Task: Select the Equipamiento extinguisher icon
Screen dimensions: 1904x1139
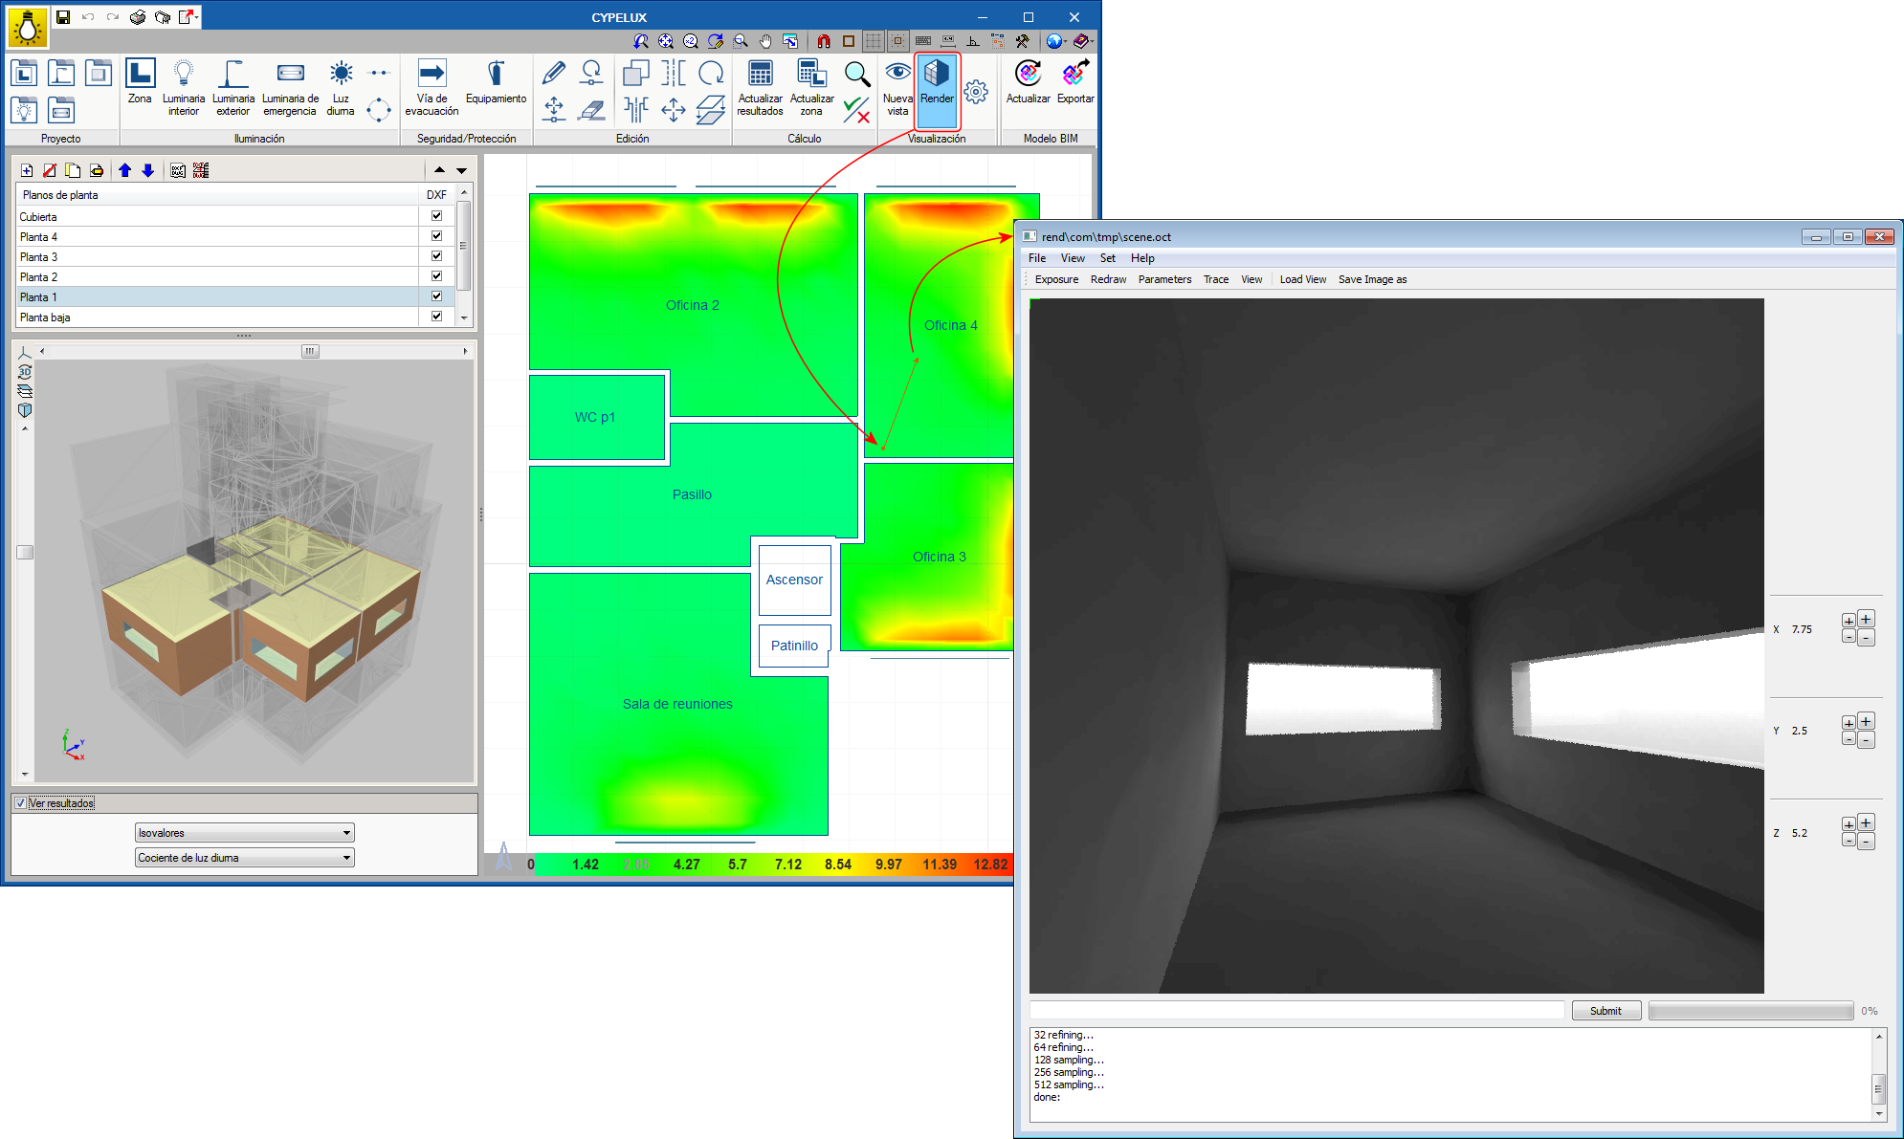Action: 496,73
